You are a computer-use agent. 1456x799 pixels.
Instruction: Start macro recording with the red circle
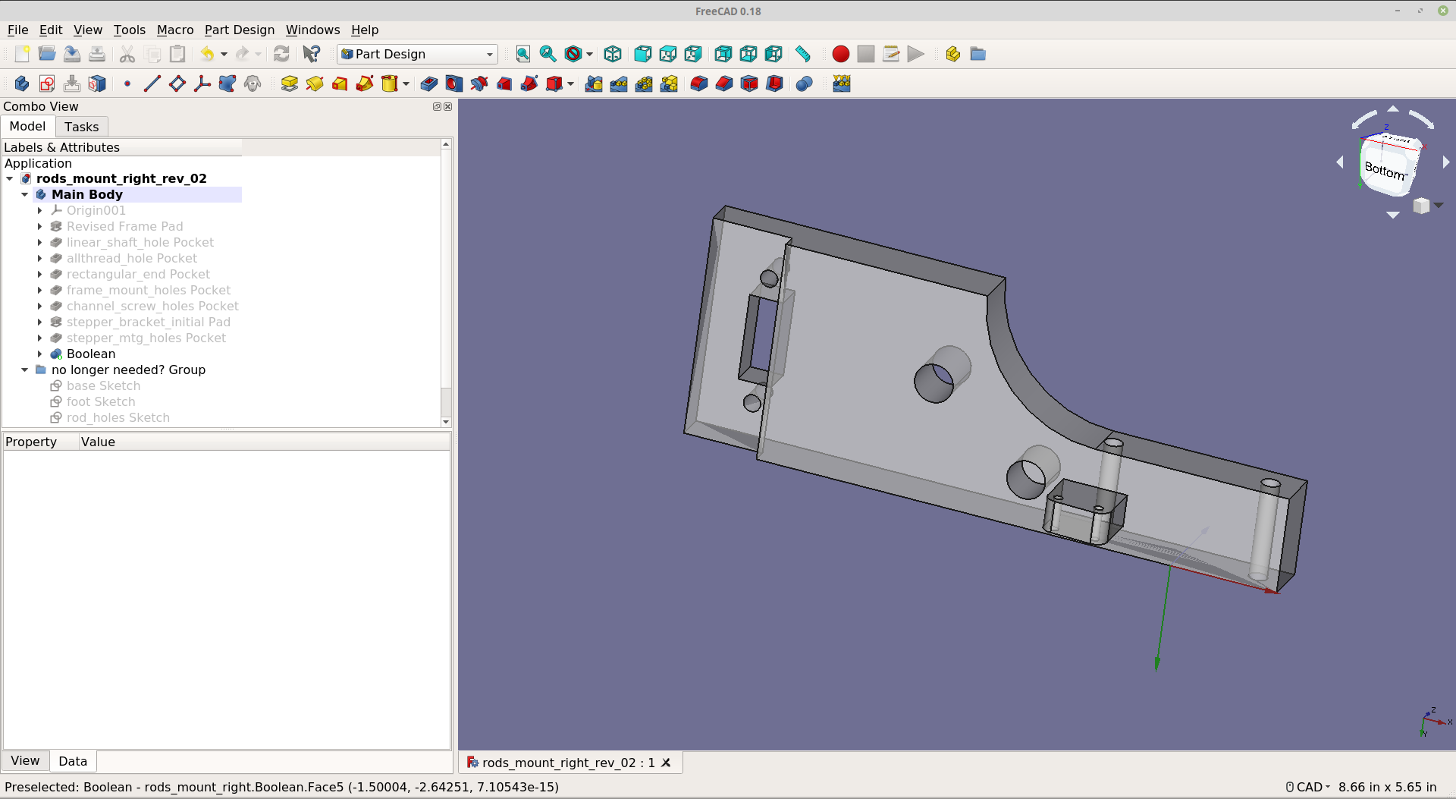tap(840, 54)
